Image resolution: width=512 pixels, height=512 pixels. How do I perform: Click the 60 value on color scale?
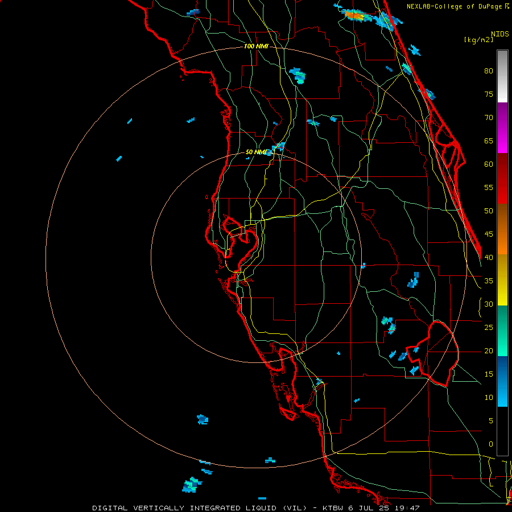pos(489,164)
